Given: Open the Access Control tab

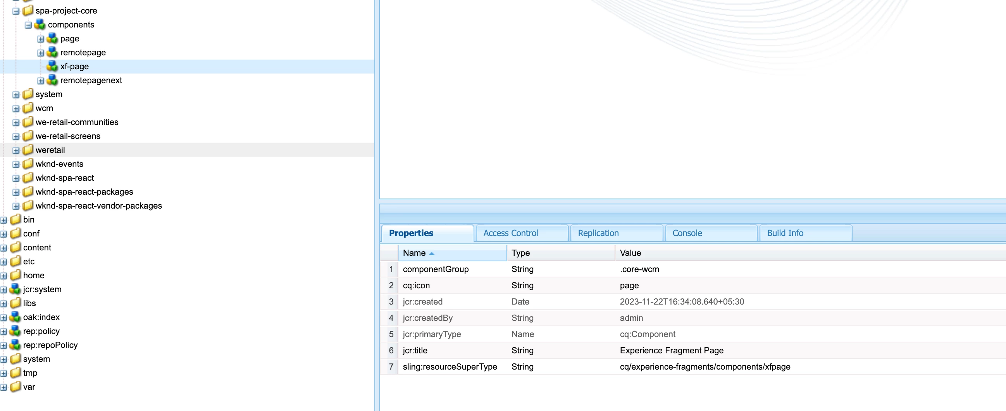Looking at the screenshot, I should [x=522, y=233].
